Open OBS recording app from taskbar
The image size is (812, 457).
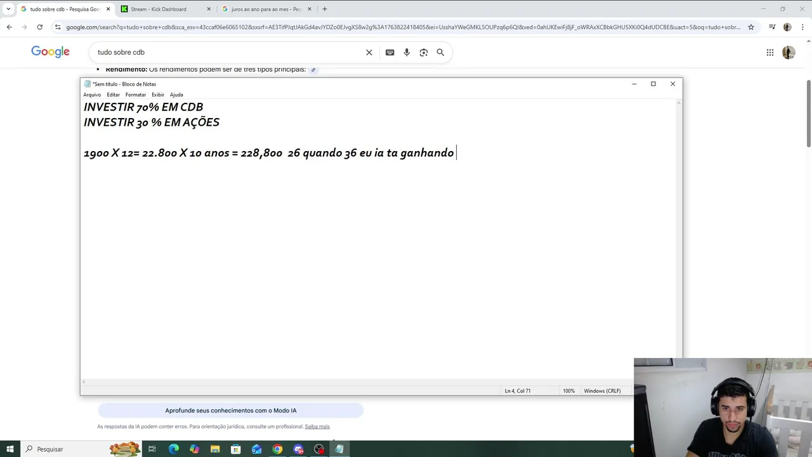(x=319, y=449)
